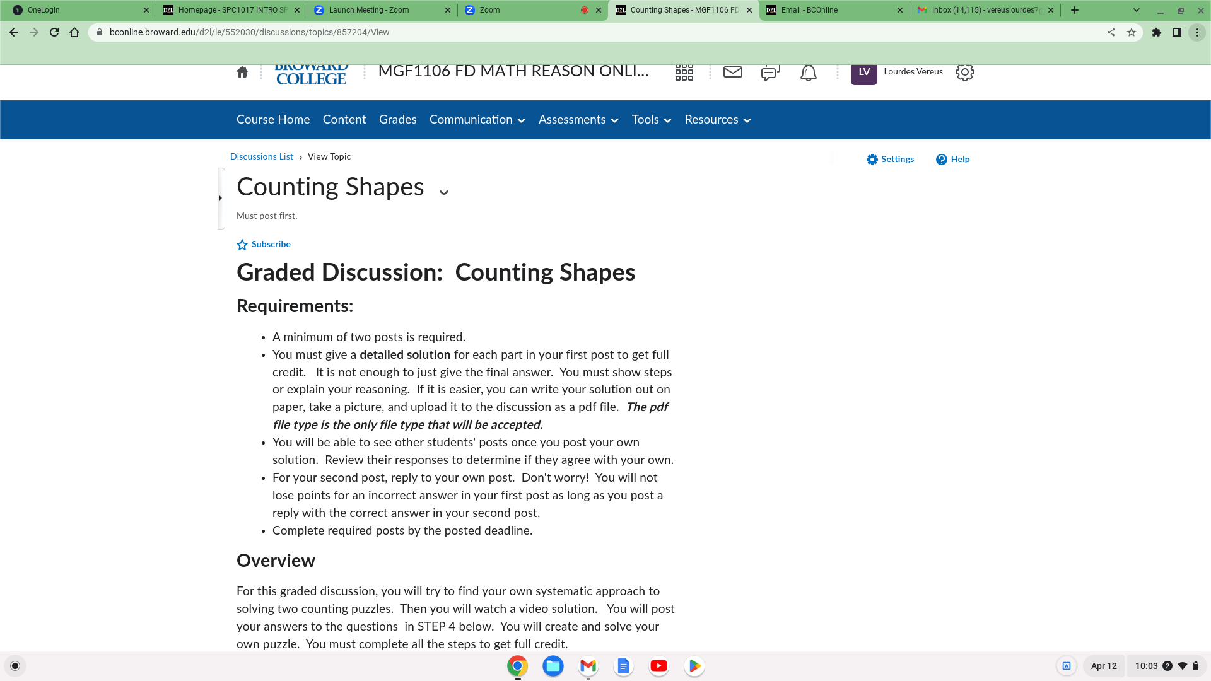Open Gmail from the shelf

(x=588, y=665)
